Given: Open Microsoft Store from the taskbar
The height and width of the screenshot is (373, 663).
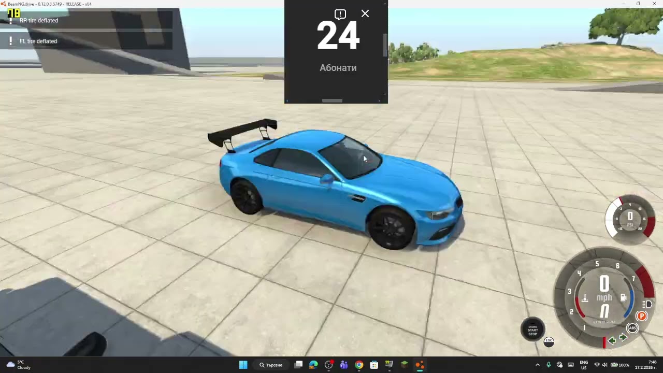Looking at the screenshot, I should click(374, 365).
